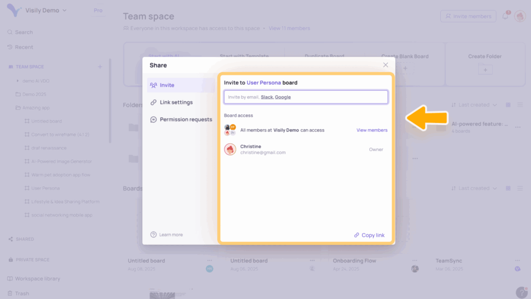Open the Last created sort dropdown
Screen dimensions: 531x299
474,105
